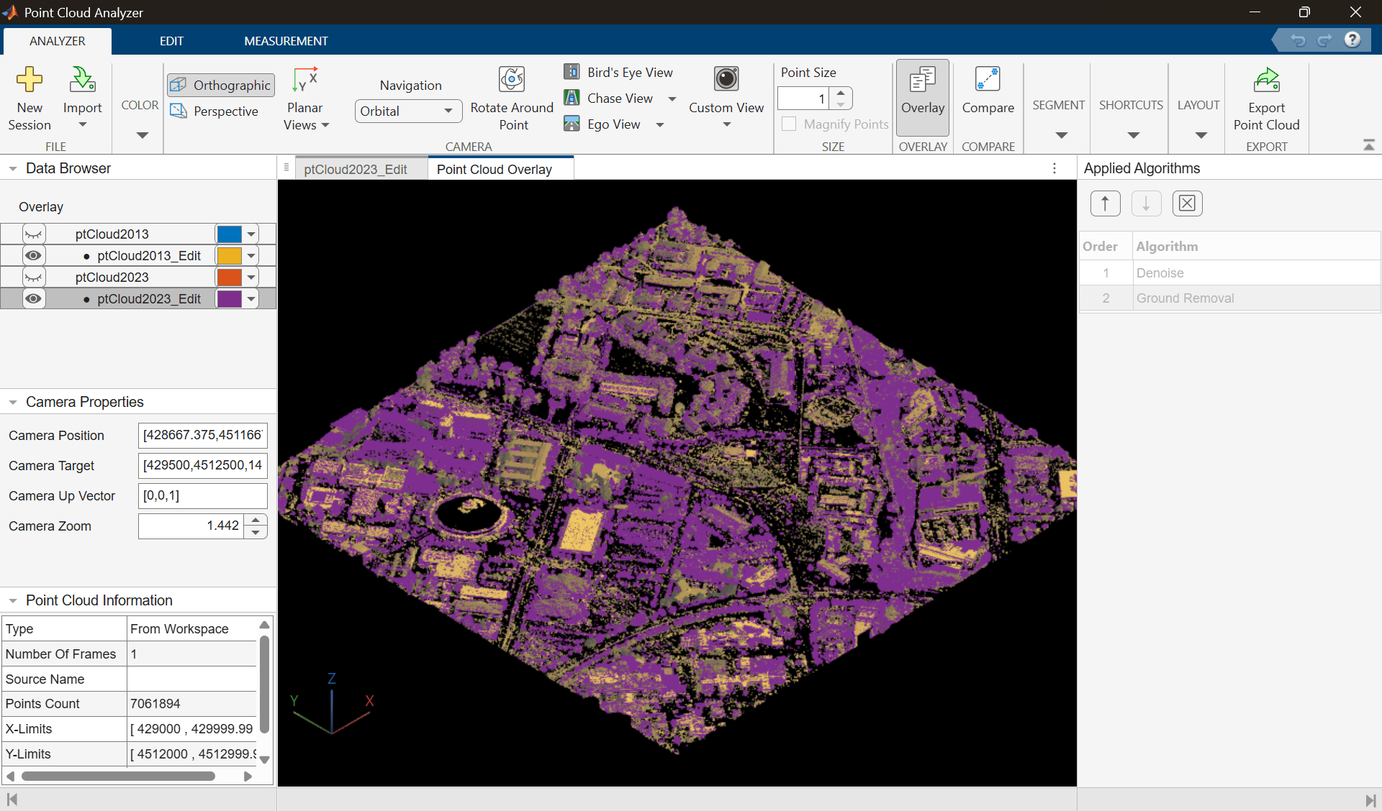1382x811 pixels.
Task: Open the Navigation Orbital dropdown
Action: coord(408,111)
